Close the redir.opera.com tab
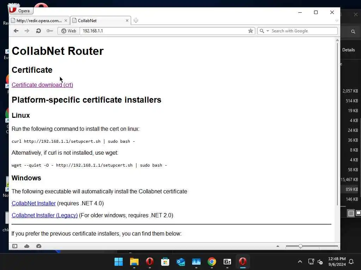Screen dimensions: 361x270 coord(66,21)
